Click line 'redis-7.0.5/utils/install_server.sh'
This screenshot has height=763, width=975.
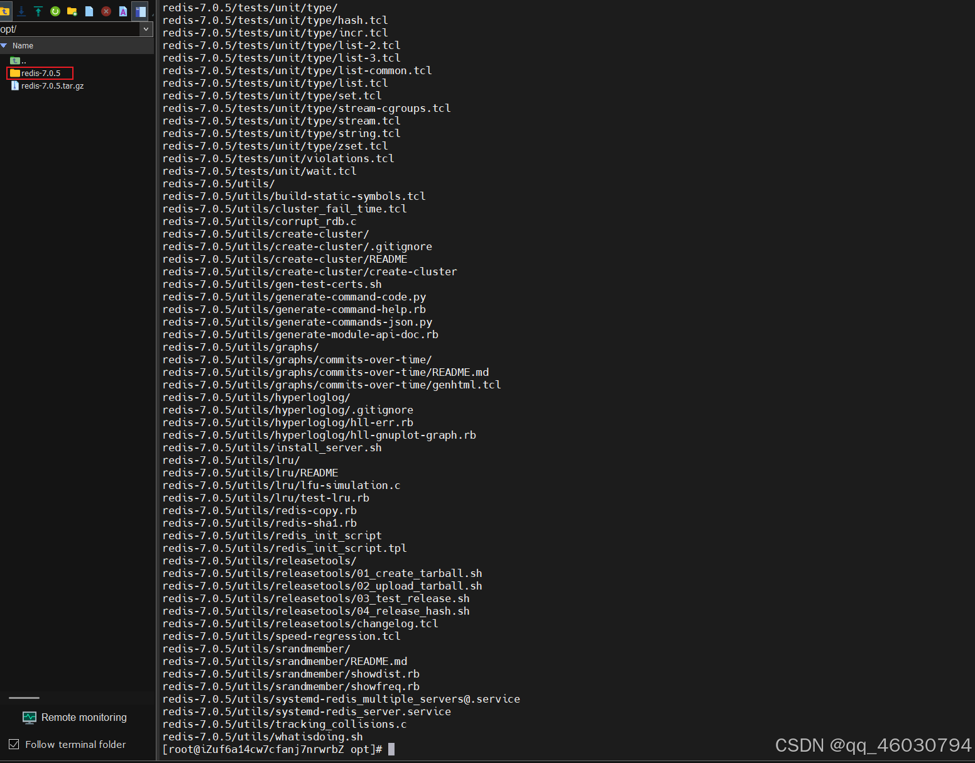tap(272, 447)
